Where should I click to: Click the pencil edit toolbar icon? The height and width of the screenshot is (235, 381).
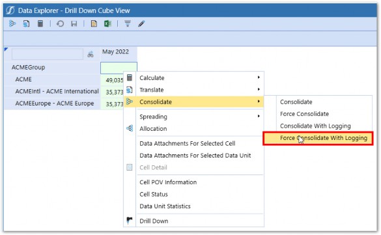click(141, 23)
